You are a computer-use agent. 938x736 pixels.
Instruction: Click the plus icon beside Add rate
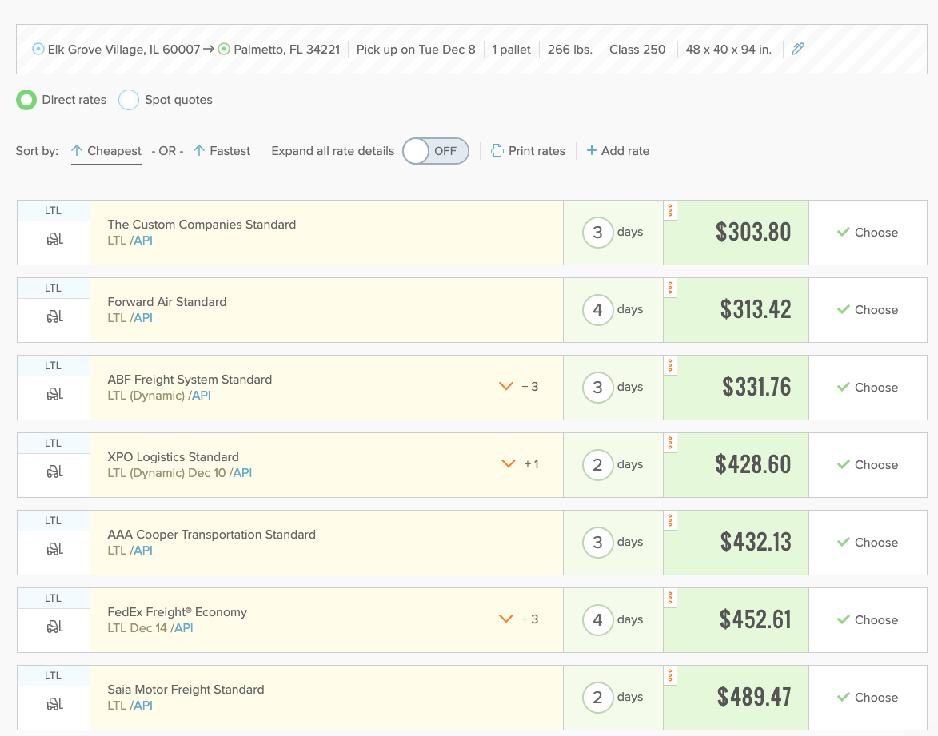pos(592,151)
